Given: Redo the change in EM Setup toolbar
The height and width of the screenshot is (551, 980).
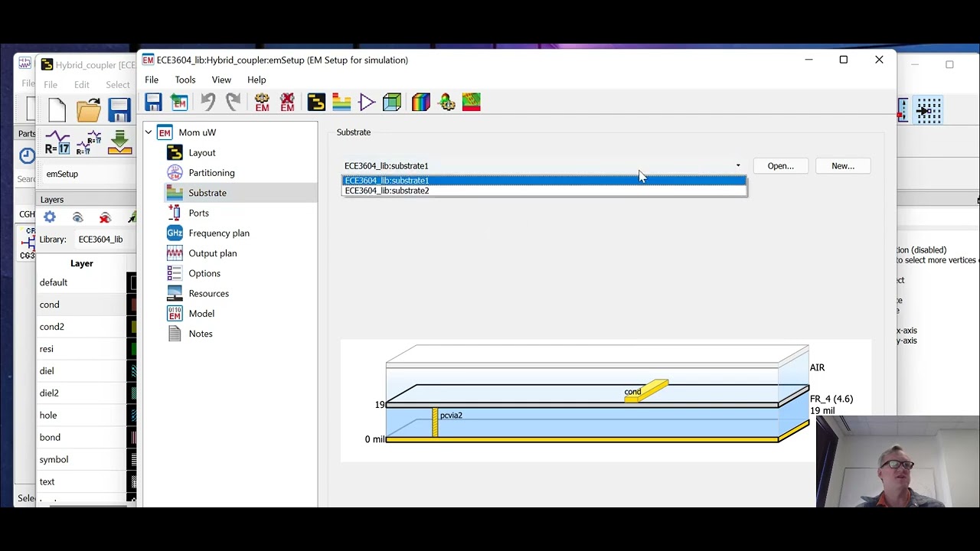Looking at the screenshot, I should click(x=233, y=103).
